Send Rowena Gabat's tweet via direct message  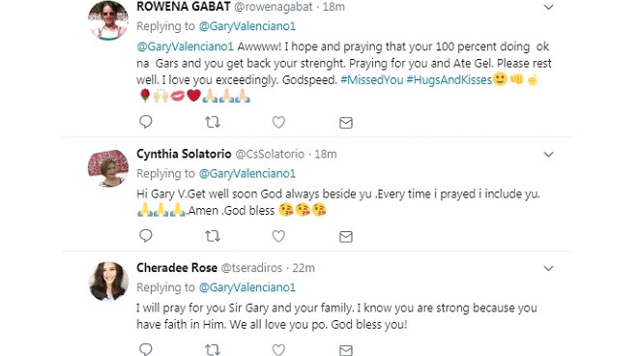pyautogui.click(x=346, y=123)
